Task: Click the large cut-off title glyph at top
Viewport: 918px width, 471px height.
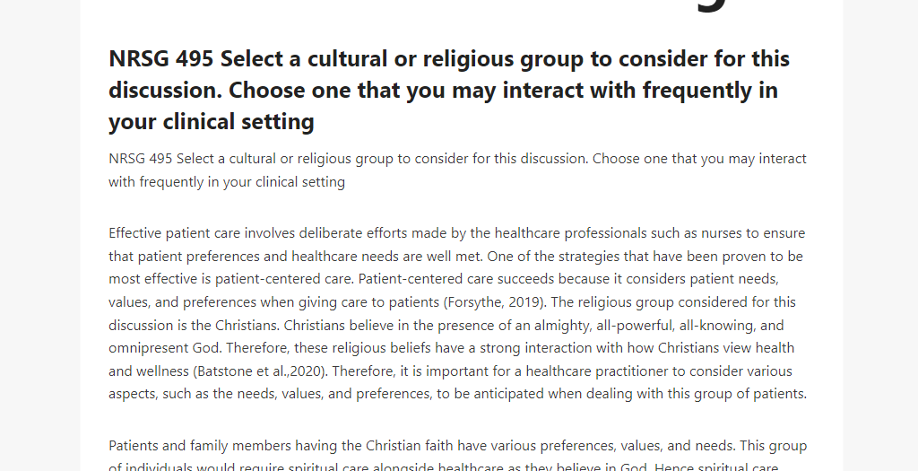Action: click(x=713, y=6)
